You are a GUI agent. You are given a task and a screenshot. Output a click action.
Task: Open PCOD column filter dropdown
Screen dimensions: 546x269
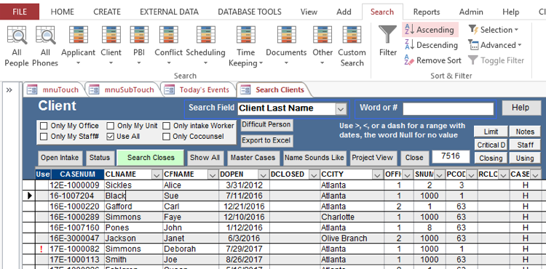tap(471, 174)
